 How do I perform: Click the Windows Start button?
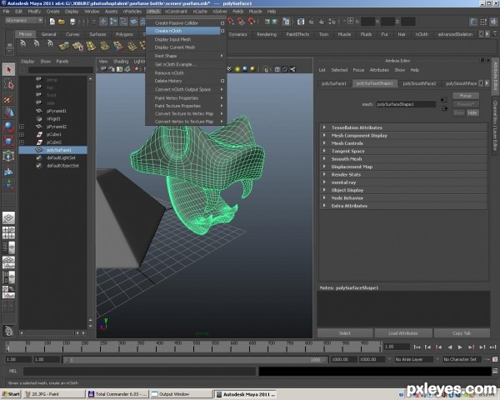11,394
